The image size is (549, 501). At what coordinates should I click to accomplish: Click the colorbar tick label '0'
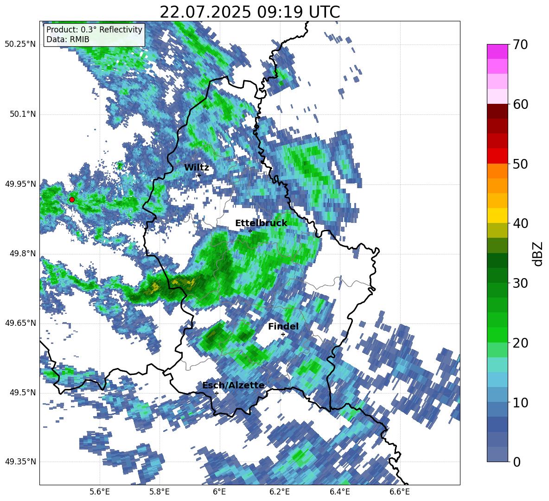pyautogui.click(x=517, y=462)
